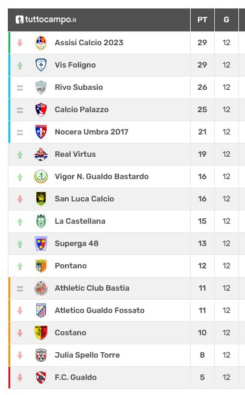Sort by the G column header
Viewport: 245px width, 395px height.
pos(226,20)
